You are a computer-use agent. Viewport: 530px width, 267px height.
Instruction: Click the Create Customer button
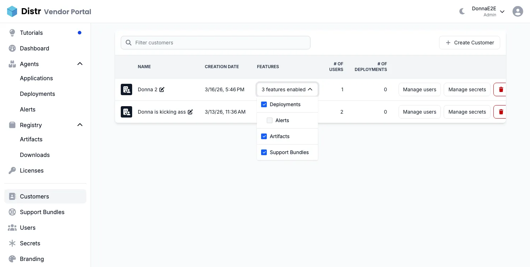[x=469, y=42]
